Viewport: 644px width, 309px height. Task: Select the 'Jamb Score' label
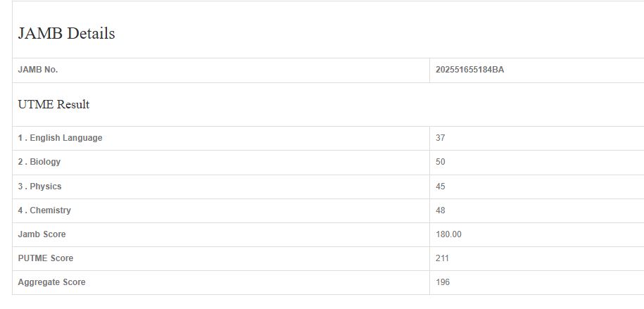[42, 234]
